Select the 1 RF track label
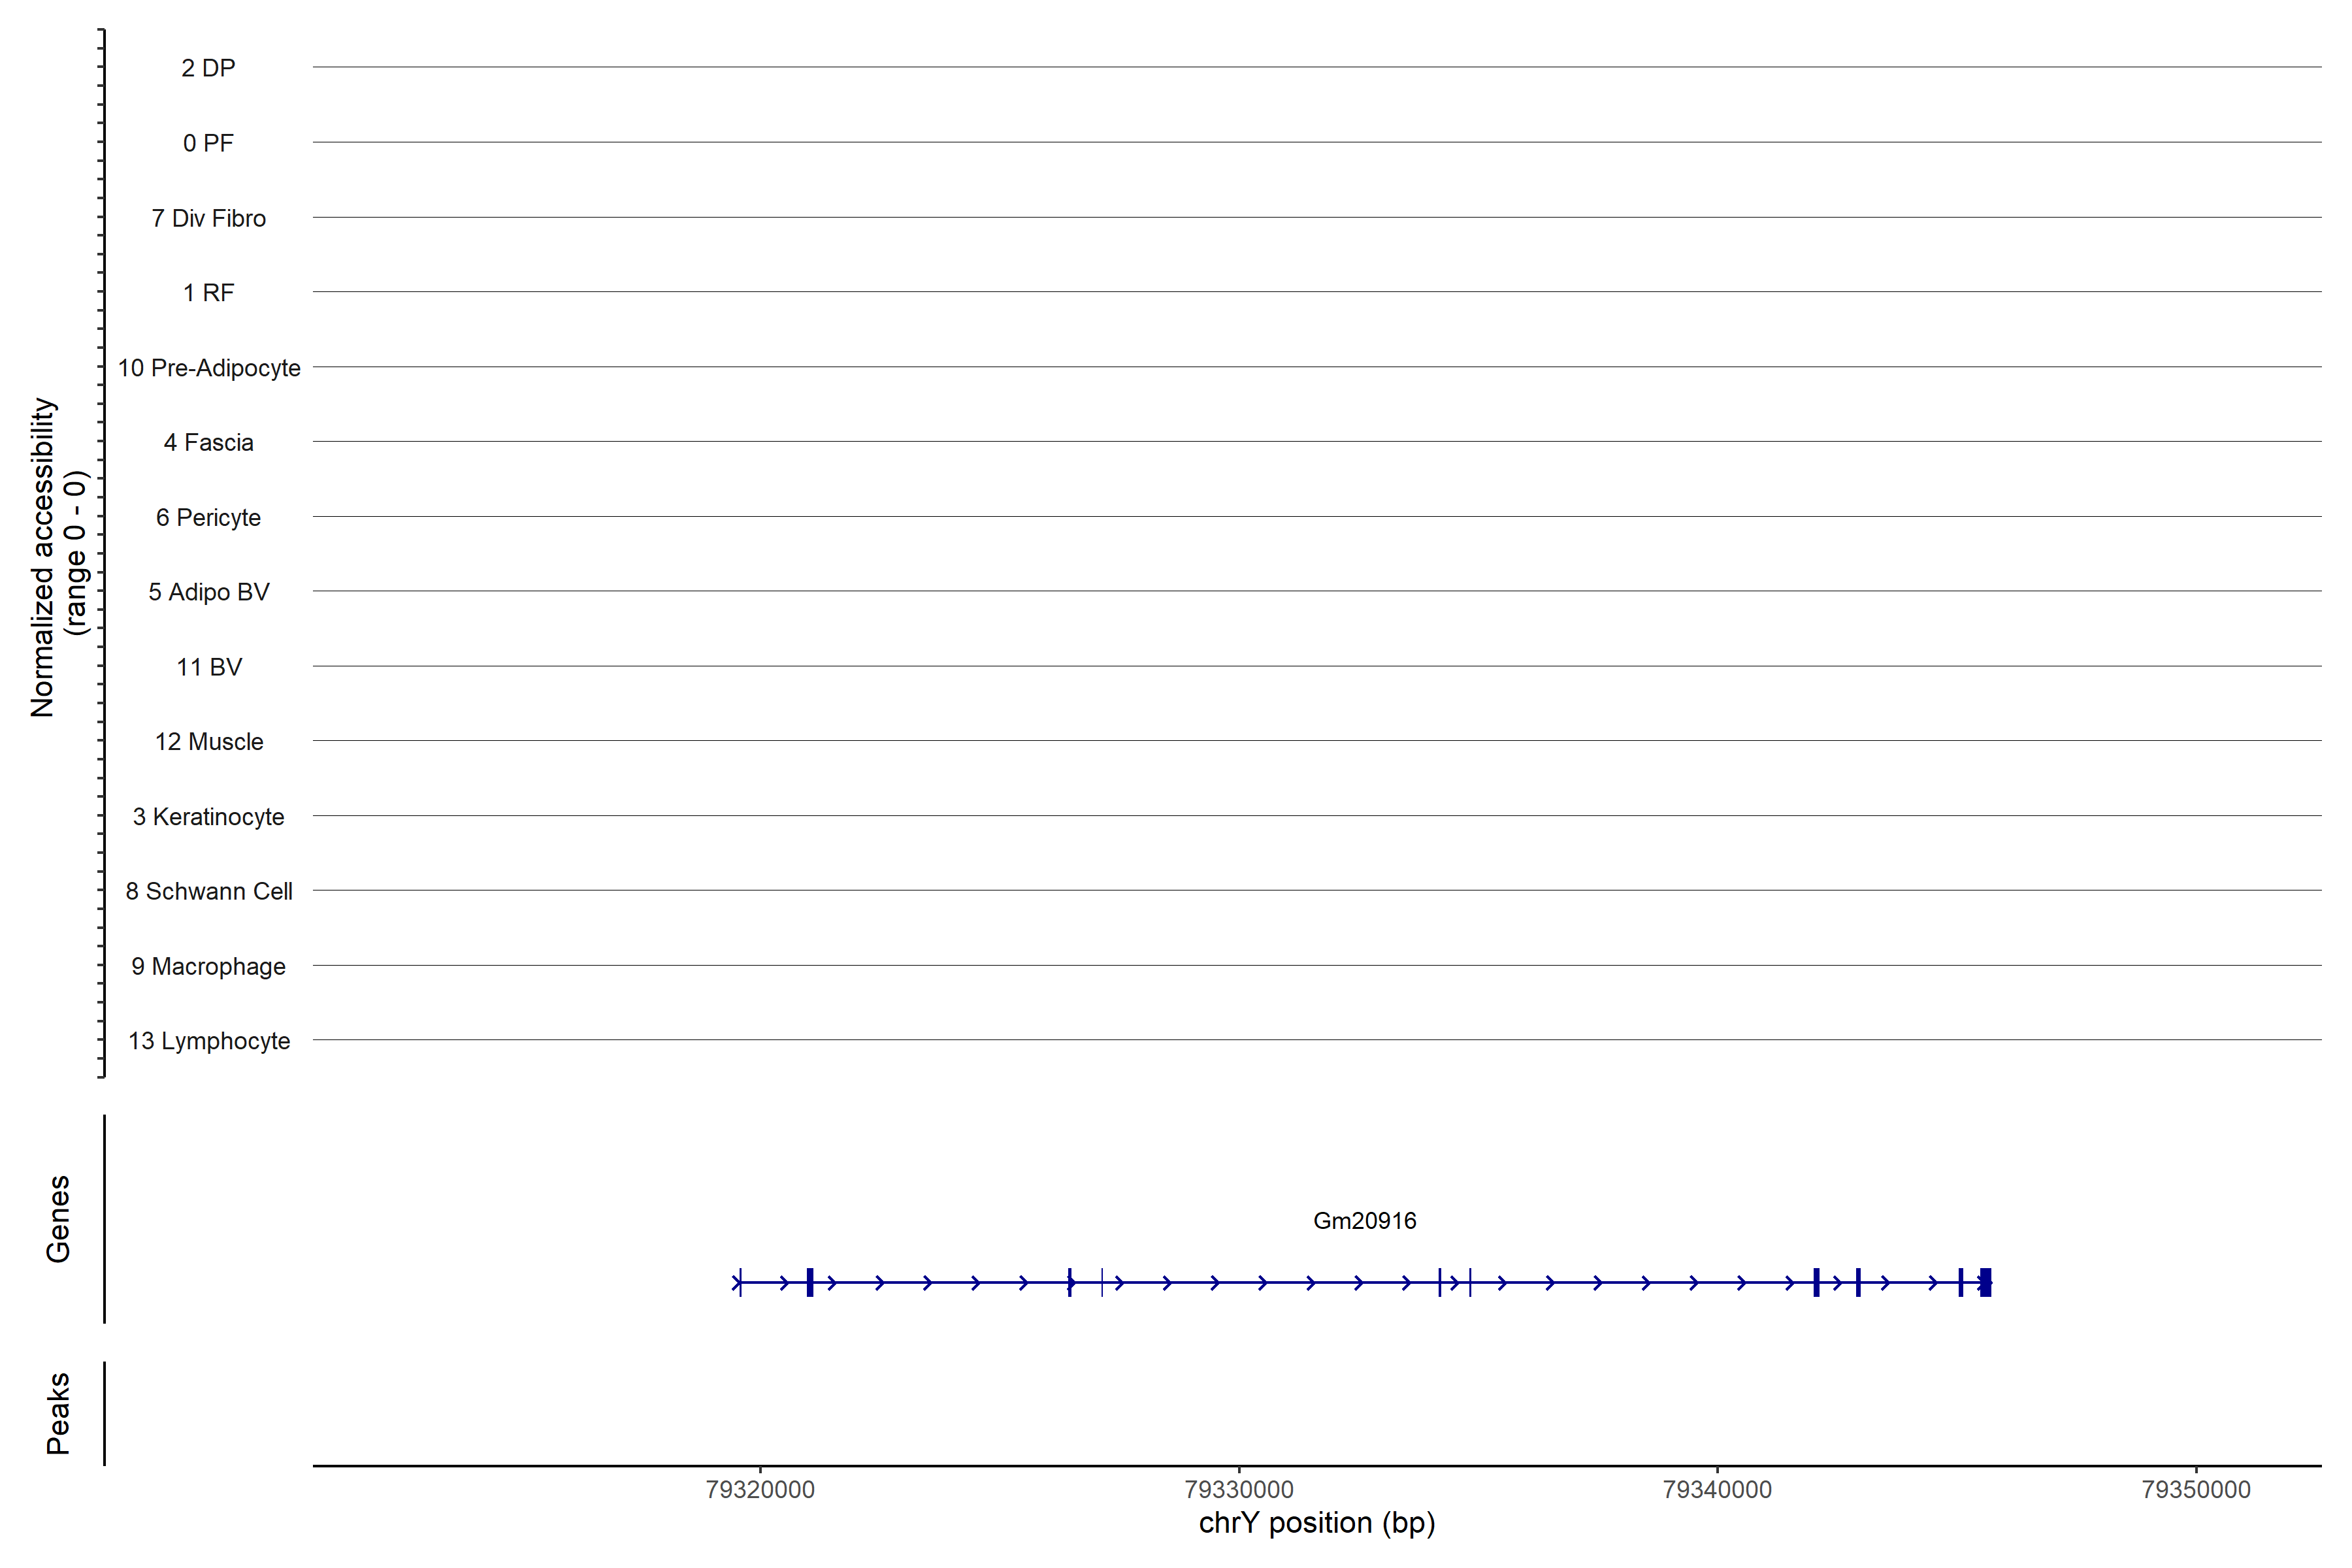This screenshot has width=2352, height=1568. pyautogui.click(x=208, y=293)
